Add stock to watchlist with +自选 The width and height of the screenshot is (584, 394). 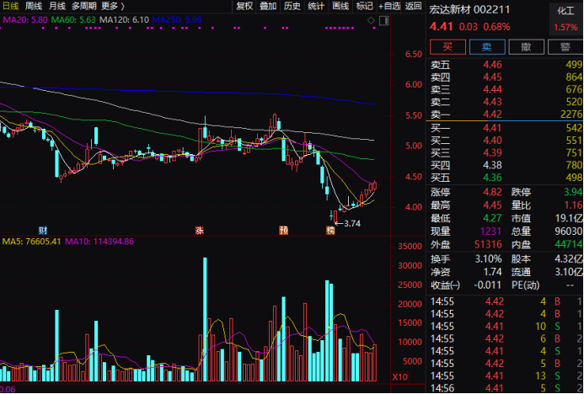[x=389, y=6]
